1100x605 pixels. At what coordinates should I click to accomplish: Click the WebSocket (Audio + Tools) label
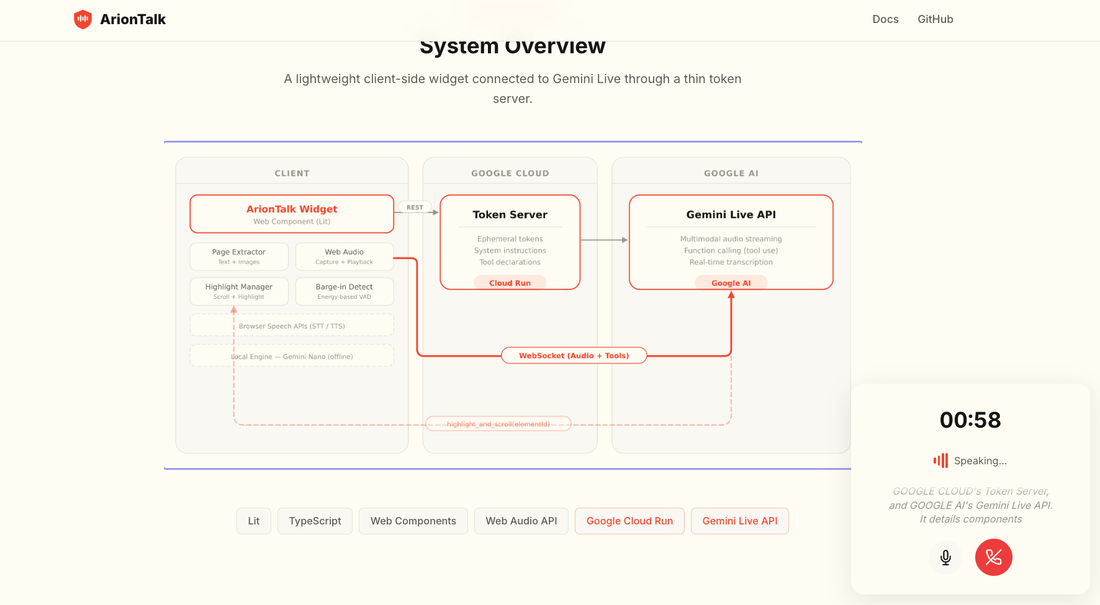click(x=574, y=355)
